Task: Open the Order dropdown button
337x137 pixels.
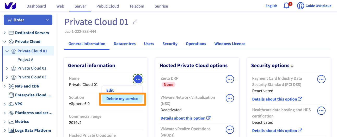Action: pyautogui.click(x=28, y=20)
